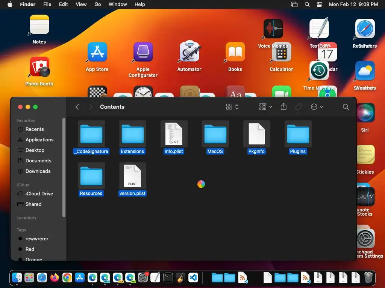Go back in the Finder window
The height and width of the screenshot is (288, 385).
click(x=77, y=107)
